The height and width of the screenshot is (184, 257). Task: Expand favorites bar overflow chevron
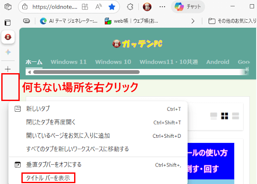193,21
